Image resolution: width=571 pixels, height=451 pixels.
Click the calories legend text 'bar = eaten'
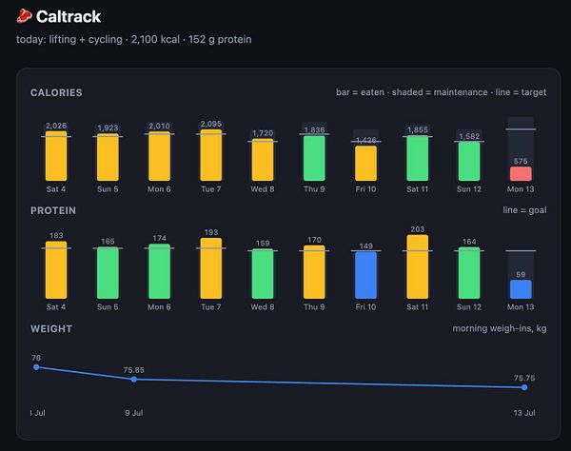(x=360, y=92)
